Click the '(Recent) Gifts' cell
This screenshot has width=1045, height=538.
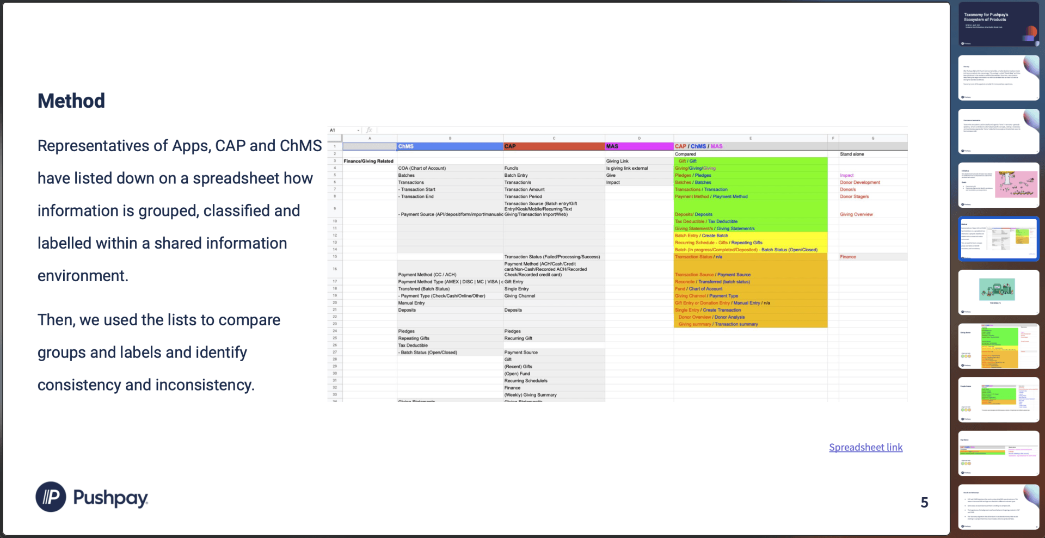click(554, 367)
